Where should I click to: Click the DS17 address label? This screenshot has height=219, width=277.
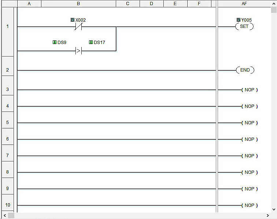tap(99, 43)
